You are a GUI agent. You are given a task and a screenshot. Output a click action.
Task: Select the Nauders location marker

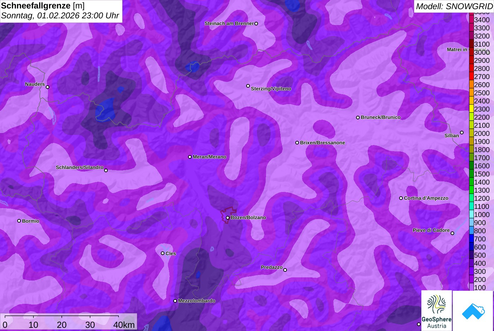(48, 87)
